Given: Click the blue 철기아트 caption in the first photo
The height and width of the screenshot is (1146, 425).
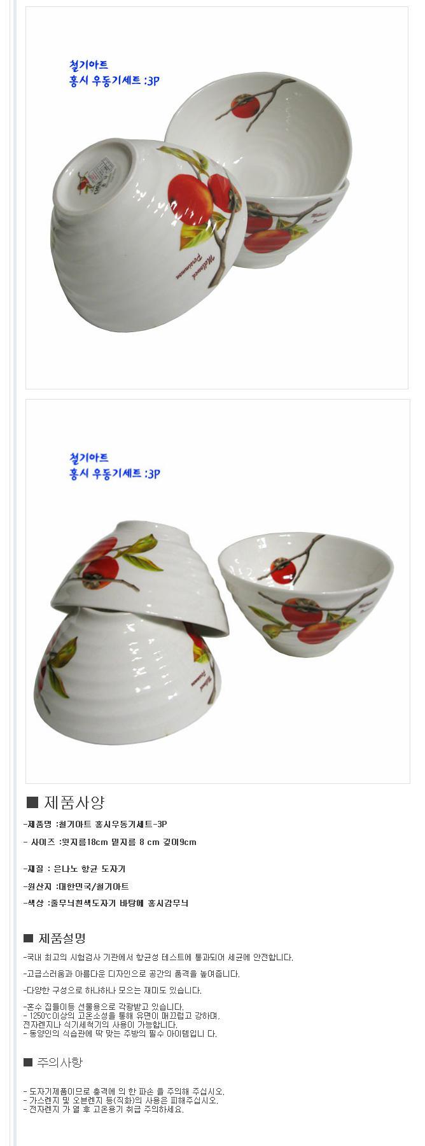Looking at the screenshot, I should [88, 65].
